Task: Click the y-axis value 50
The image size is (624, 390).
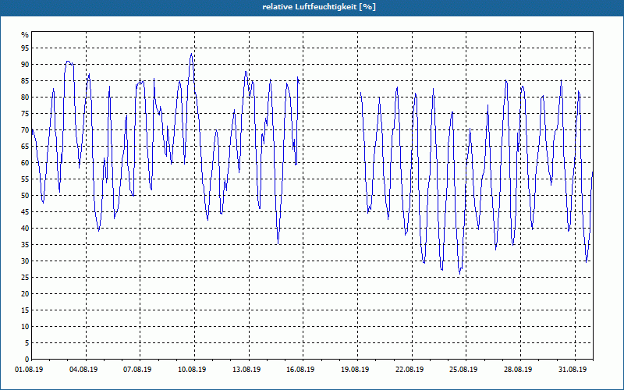Action: 25,196
